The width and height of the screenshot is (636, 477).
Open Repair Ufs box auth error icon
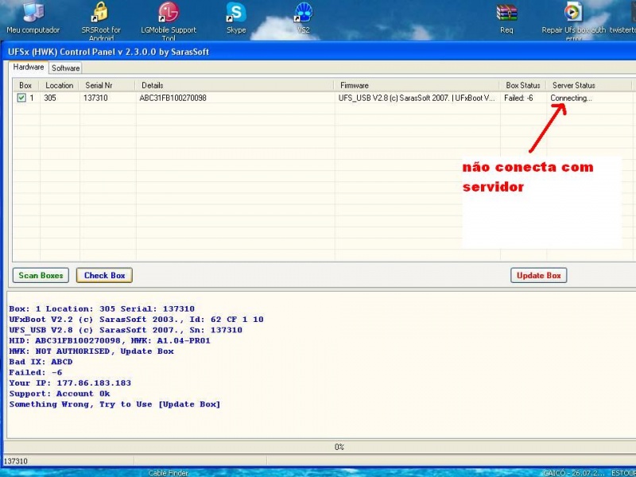(x=573, y=21)
